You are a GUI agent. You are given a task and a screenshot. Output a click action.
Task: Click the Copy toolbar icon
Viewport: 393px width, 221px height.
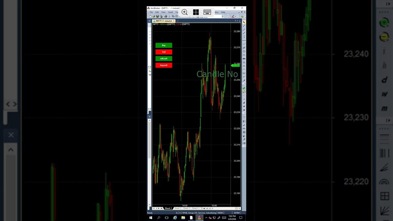click(173, 16)
